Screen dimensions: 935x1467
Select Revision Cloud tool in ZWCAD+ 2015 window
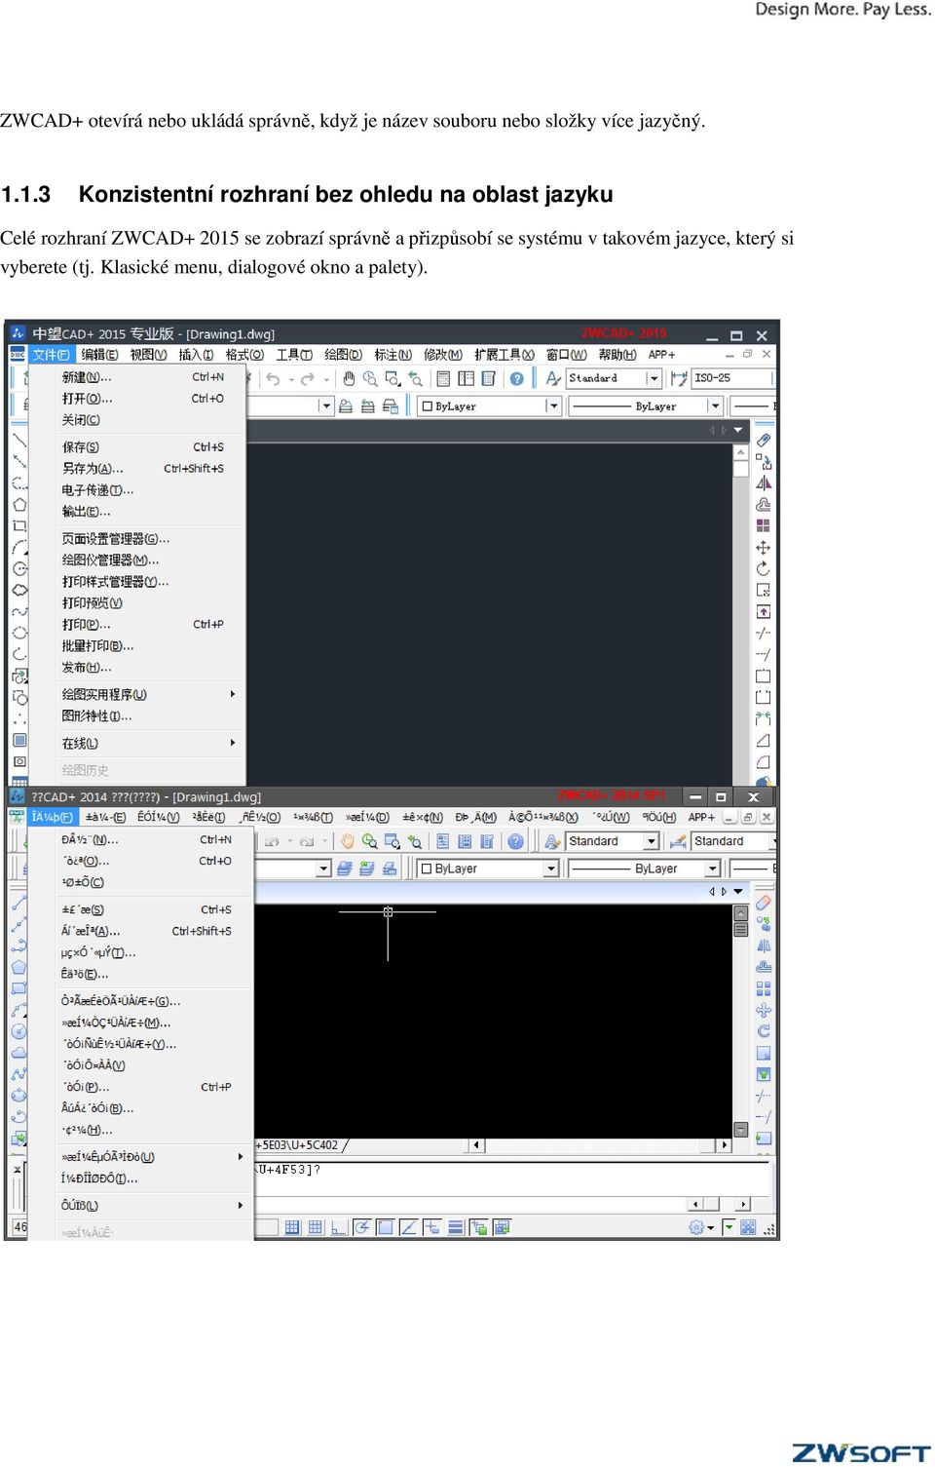tap(19, 590)
